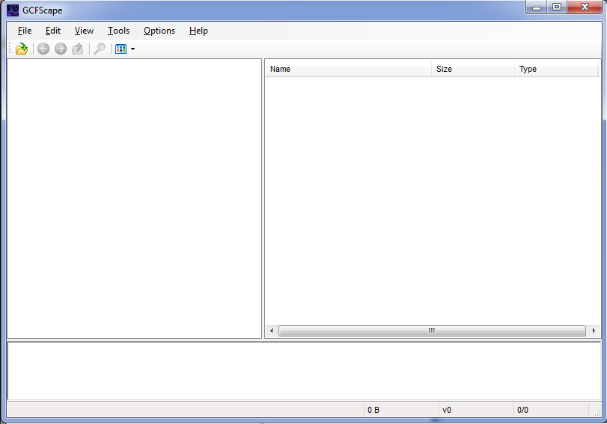Click the Open package folder icon
The height and width of the screenshot is (424, 607).
pyautogui.click(x=22, y=49)
